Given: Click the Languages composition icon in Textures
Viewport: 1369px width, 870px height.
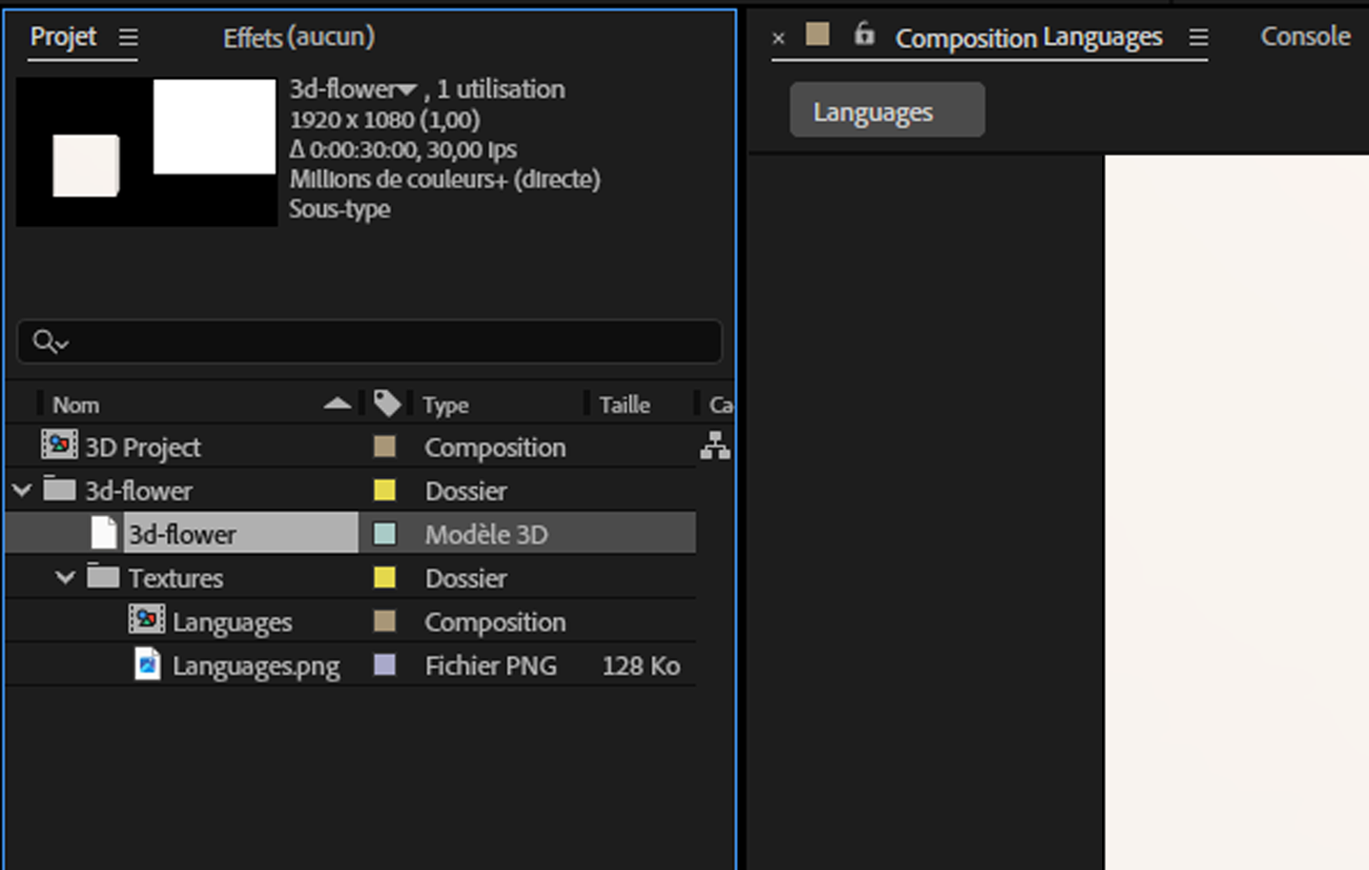Looking at the screenshot, I should click(x=146, y=621).
